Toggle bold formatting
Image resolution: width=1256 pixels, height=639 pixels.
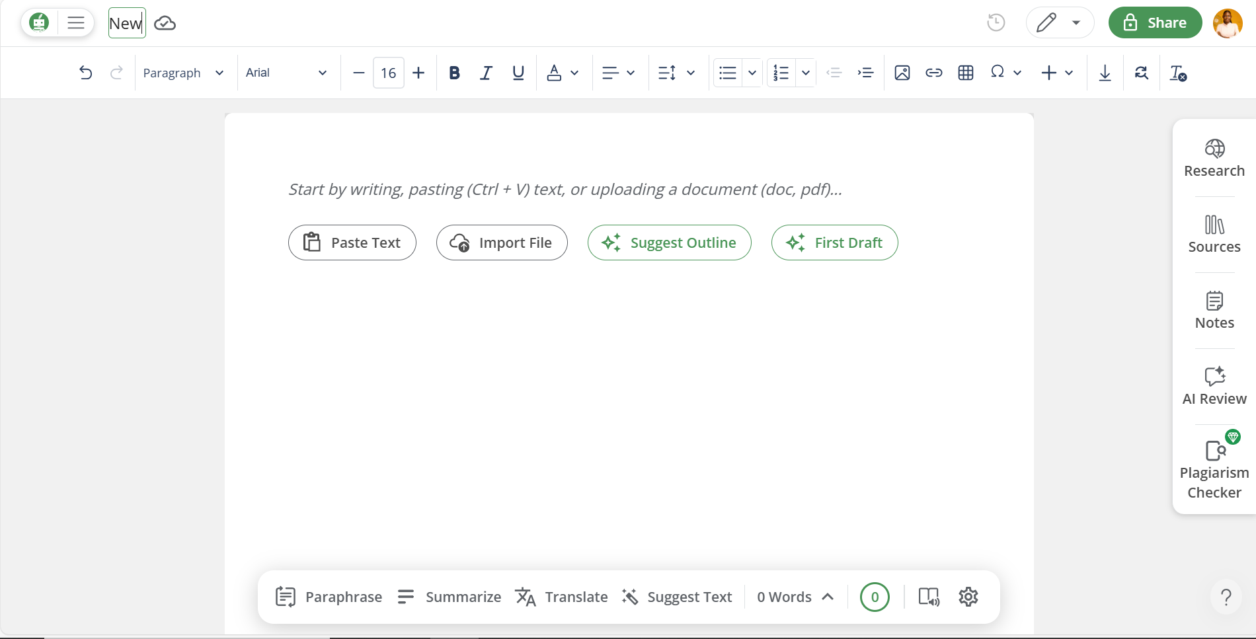[x=454, y=73]
